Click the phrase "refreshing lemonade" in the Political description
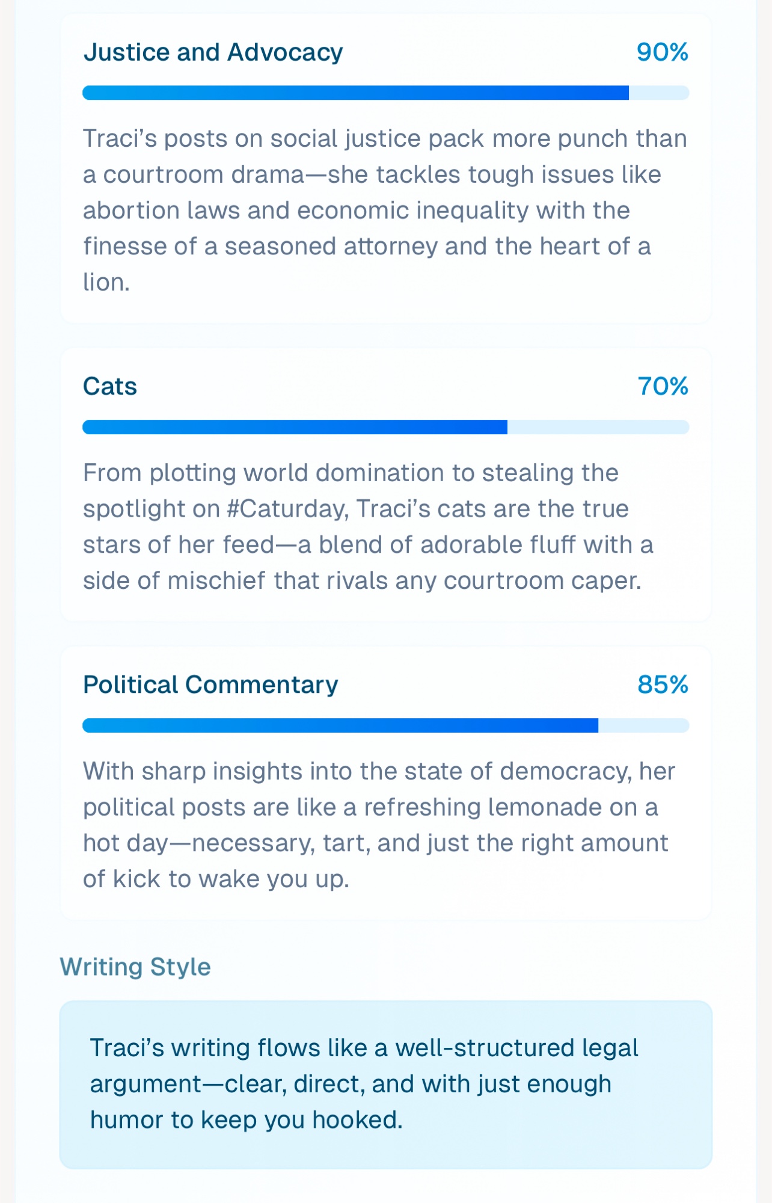Screen dimensions: 772x1203 point(483,807)
